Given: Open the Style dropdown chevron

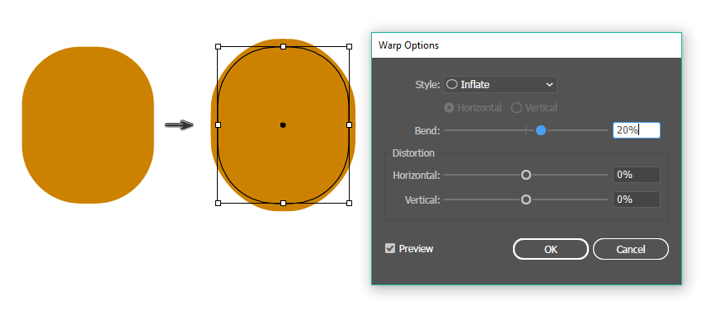Looking at the screenshot, I should 549,84.
